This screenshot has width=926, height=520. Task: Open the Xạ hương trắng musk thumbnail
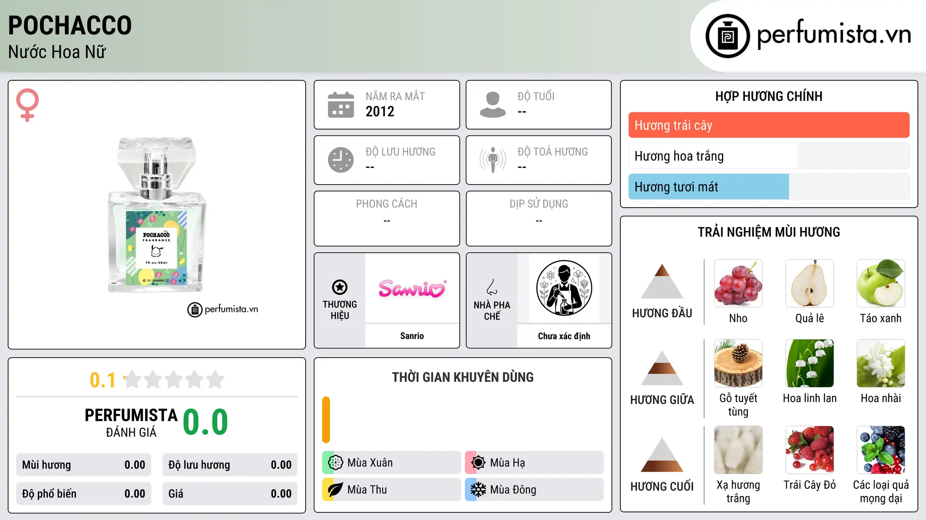738,450
